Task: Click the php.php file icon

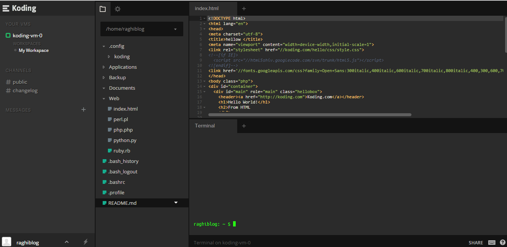Action: click(x=110, y=130)
